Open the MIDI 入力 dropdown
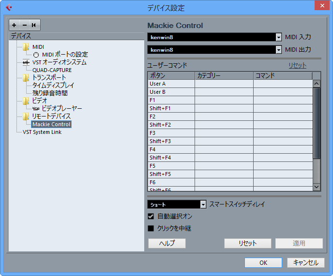Viewport: 333px width, 276px height. 279,37
